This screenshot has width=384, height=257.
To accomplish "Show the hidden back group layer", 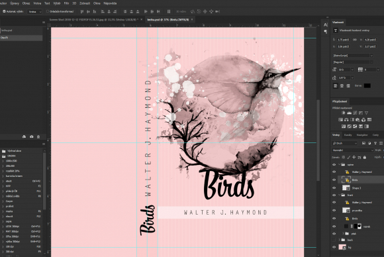I will click(334, 240).
